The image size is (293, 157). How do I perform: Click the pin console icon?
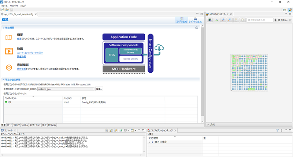pos(121,130)
